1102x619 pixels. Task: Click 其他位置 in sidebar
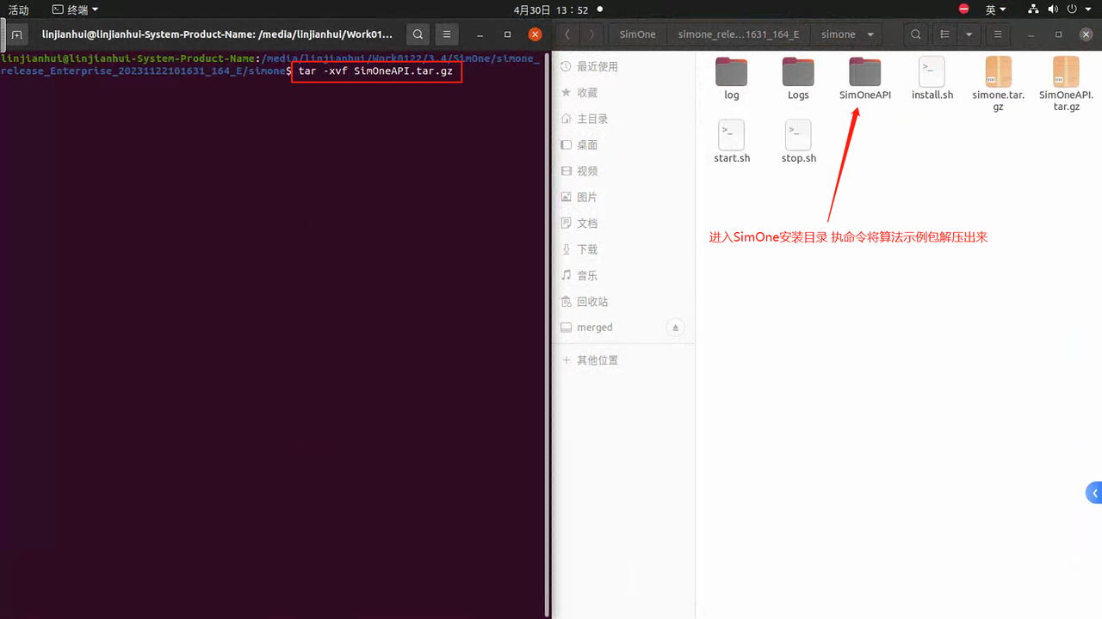pyautogui.click(x=597, y=360)
